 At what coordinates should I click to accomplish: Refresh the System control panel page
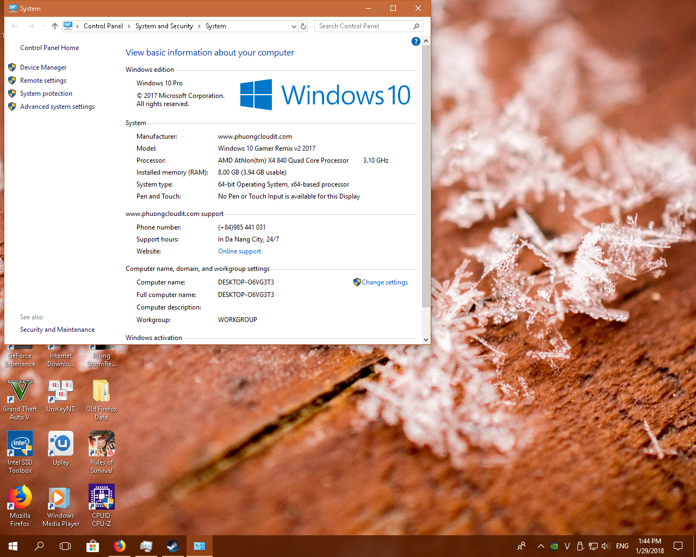coord(303,26)
